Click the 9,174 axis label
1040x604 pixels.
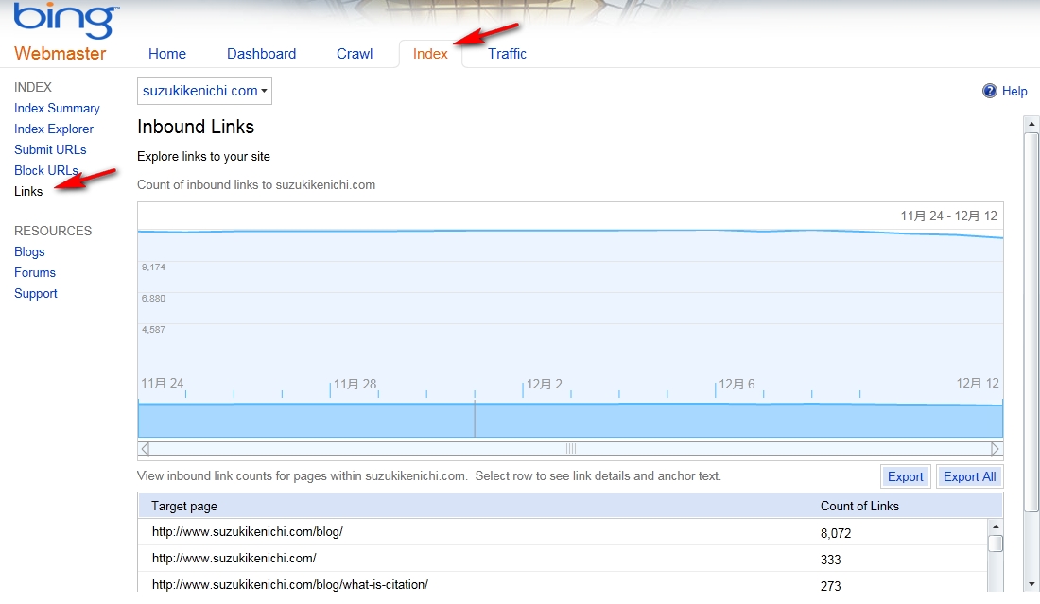click(x=153, y=267)
